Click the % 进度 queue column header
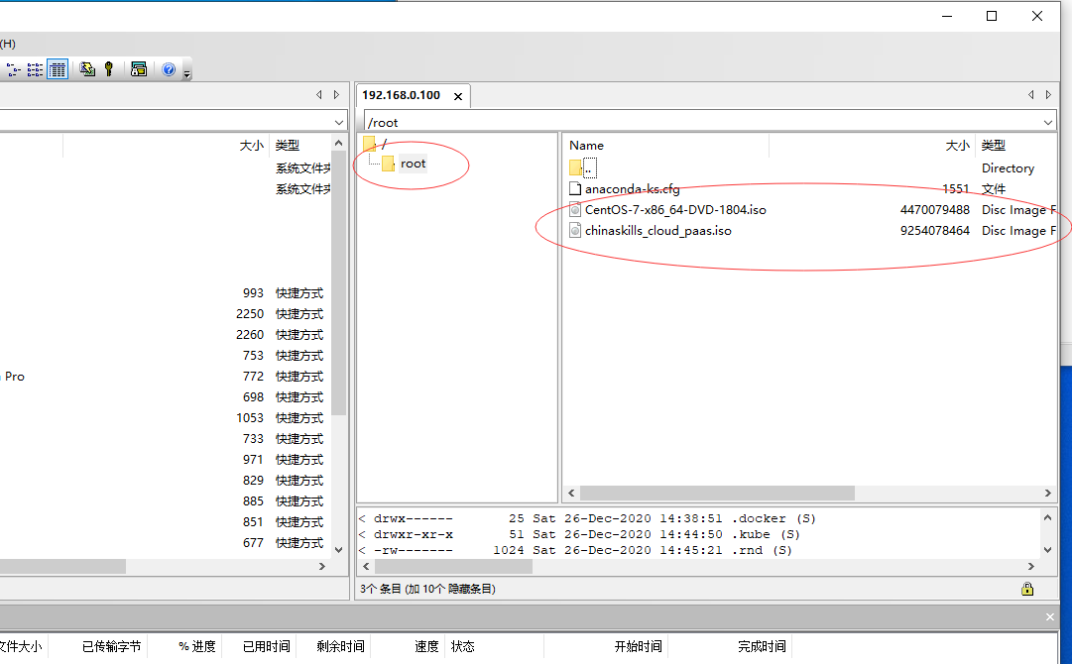1072x664 pixels. click(x=197, y=646)
